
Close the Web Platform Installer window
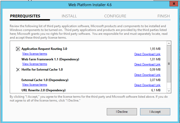174,4
